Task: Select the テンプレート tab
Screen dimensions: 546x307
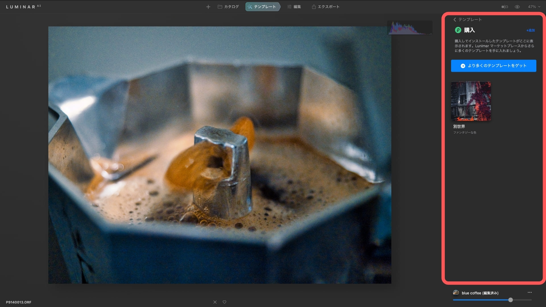Action: point(262,7)
